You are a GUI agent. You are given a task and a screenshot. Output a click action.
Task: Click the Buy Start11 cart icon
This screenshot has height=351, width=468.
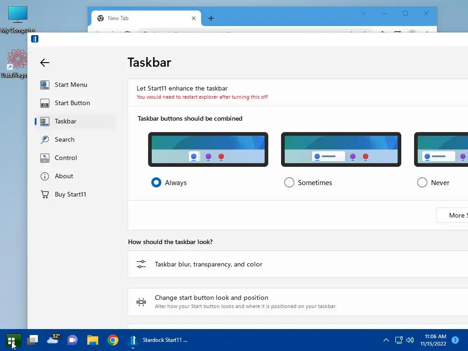coord(45,194)
